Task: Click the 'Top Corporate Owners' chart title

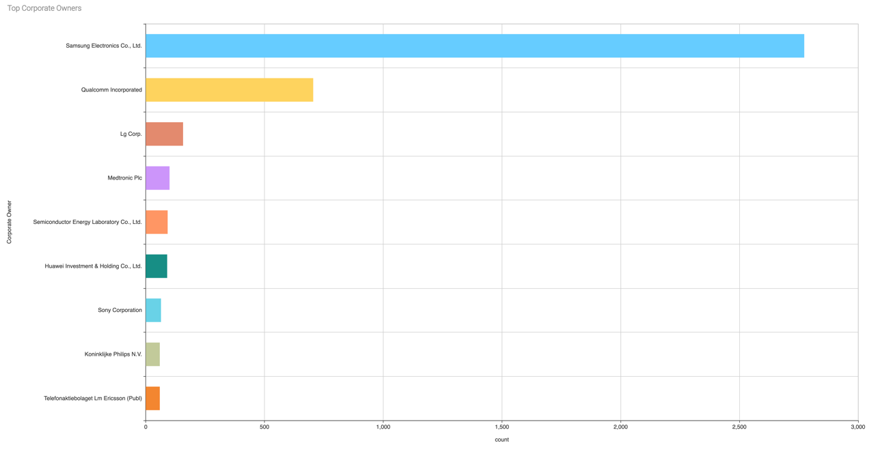Action: 44,8
